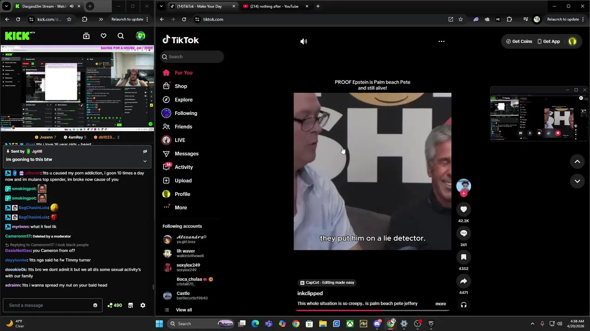This screenshot has width=590, height=331.
Task: Open the creator avatar beside video
Action: click(x=464, y=185)
